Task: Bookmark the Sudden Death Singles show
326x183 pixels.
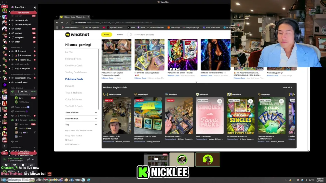Action: coord(250,101)
